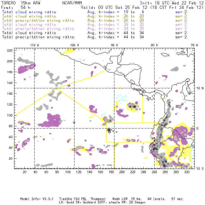
Task: Click the black "Total precipitation mixing ratio" legend row
Action: tap(38, 37)
